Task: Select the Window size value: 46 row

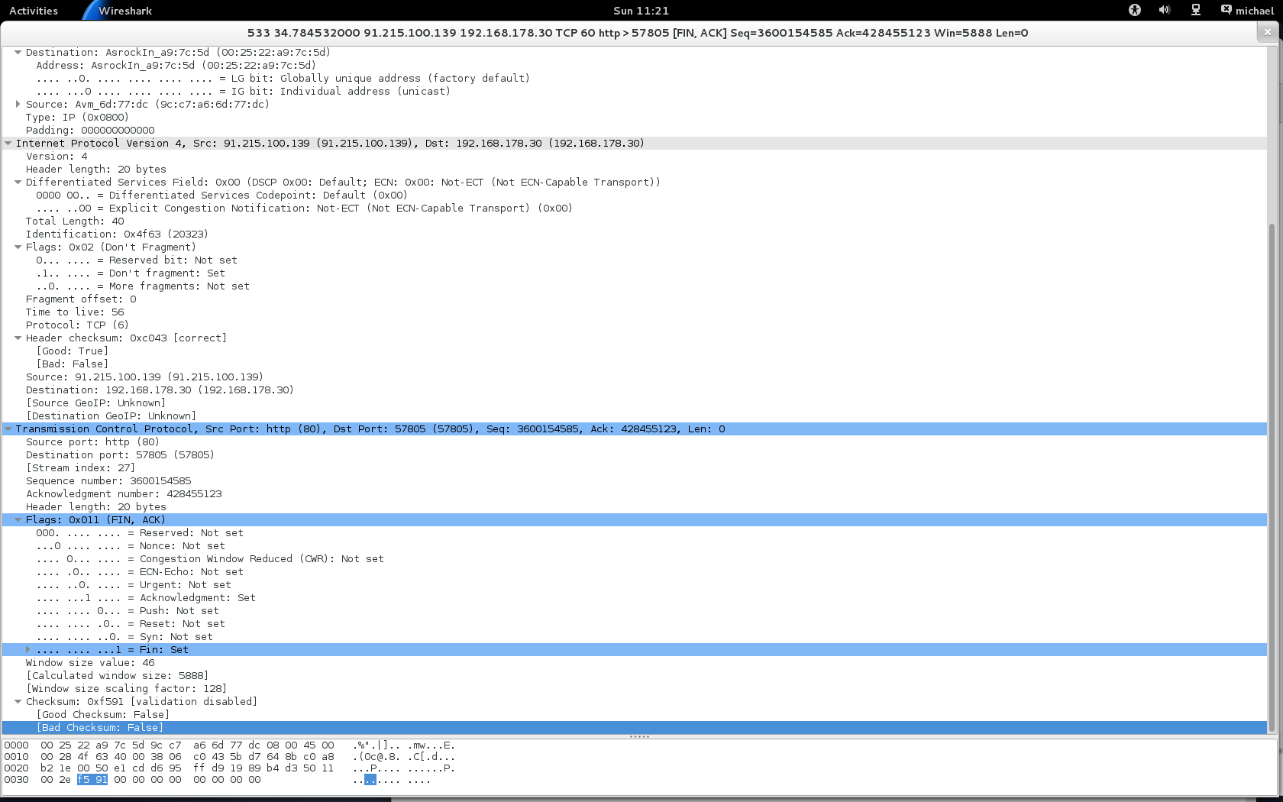Action: coord(635,663)
